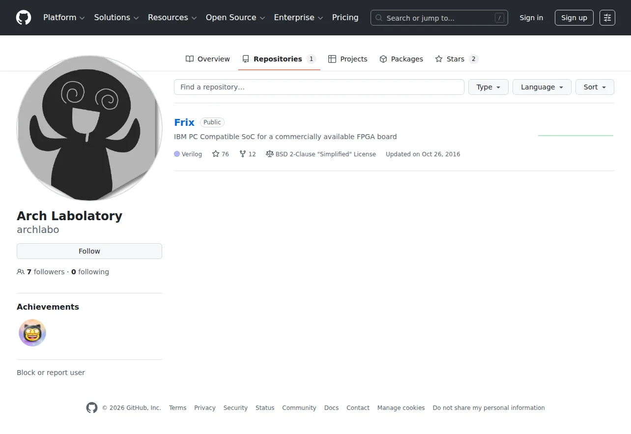View the 7 followers list
This screenshot has width=631, height=434.
[x=41, y=272]
